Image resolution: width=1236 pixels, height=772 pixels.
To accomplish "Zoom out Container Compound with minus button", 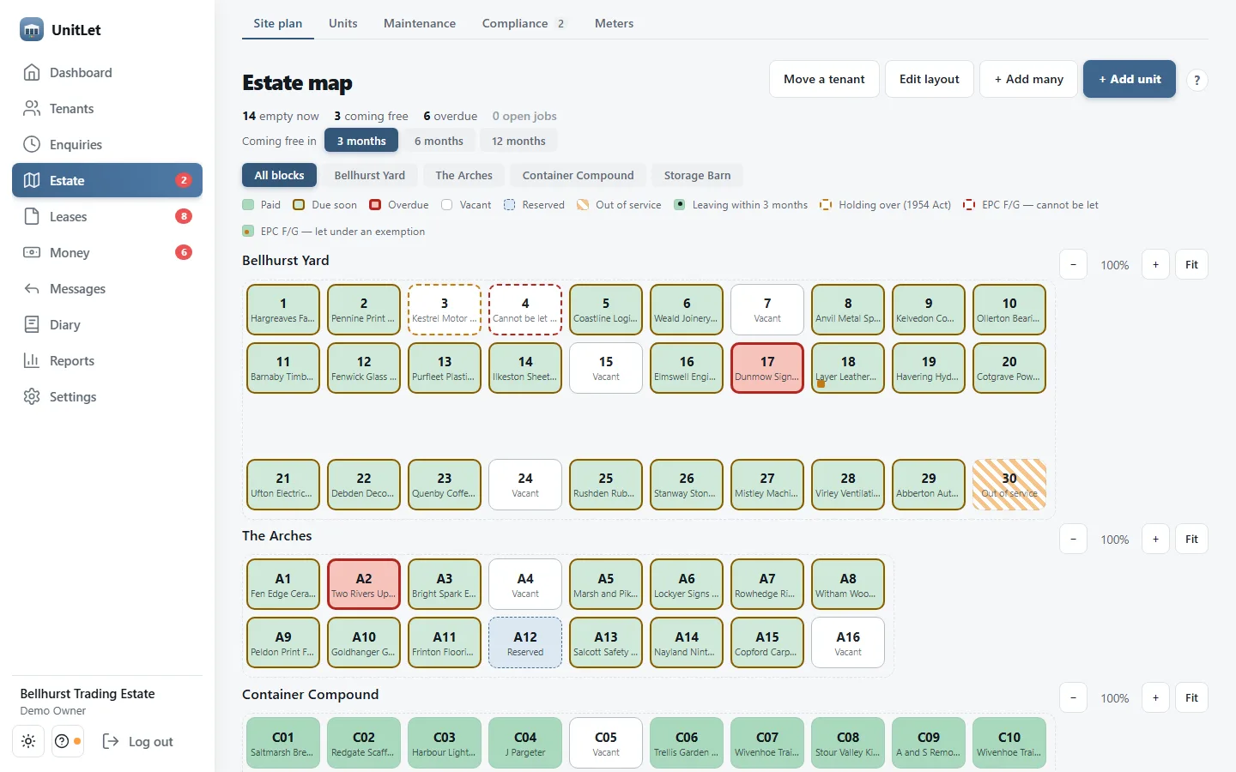I will click(x=1073, y=698).
